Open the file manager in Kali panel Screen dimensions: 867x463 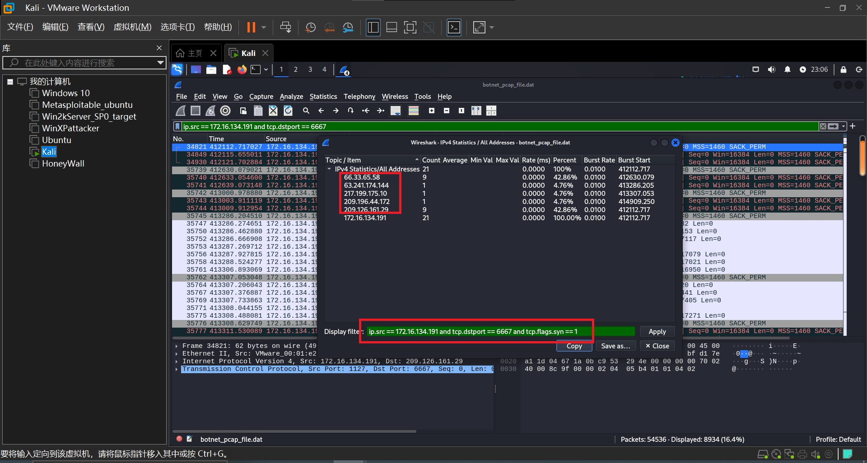click(x=211, y=69)
